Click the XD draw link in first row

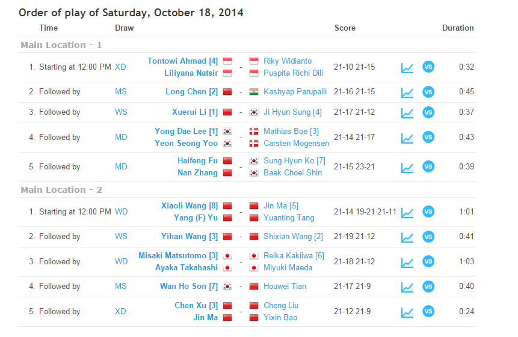click(120, 67)
